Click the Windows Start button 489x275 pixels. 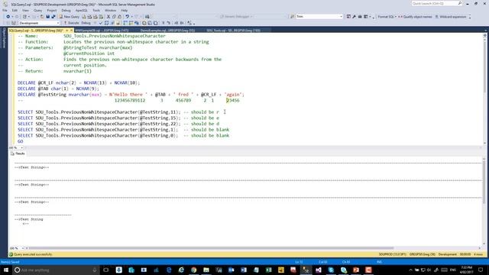pyautogui.click(x=6, y=270)
